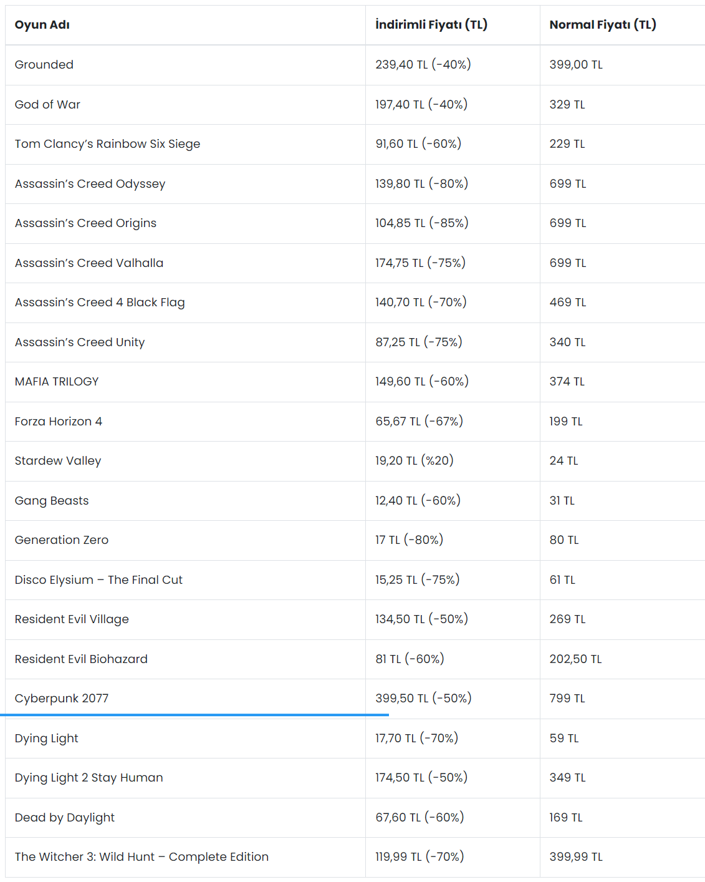The height and width of the screenshot is (882, 705).
Task: Select the MAFIA TRILOGY row name
Action: pyautogui.click(x=57, y=382)
